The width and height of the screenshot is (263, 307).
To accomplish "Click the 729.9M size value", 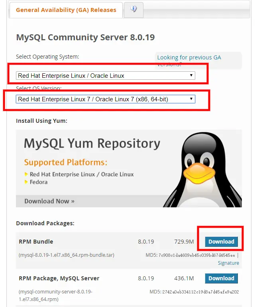I will click(184, 242).
